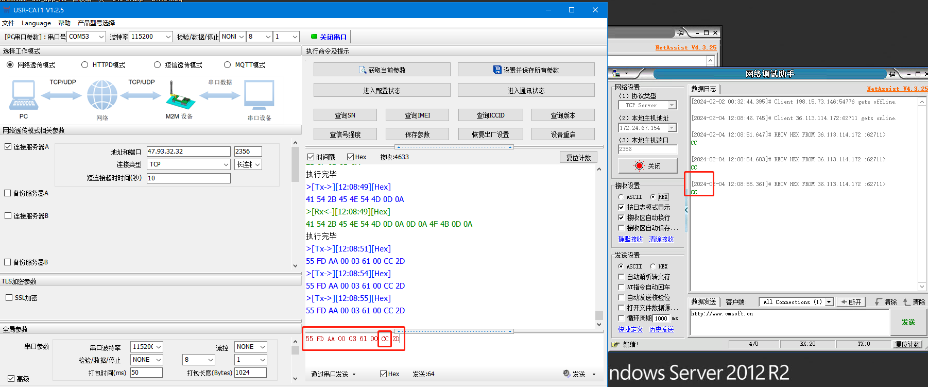928x387 pixels.
Task: Enable SSL加密 checkbox
Action: tap(9, 298)
